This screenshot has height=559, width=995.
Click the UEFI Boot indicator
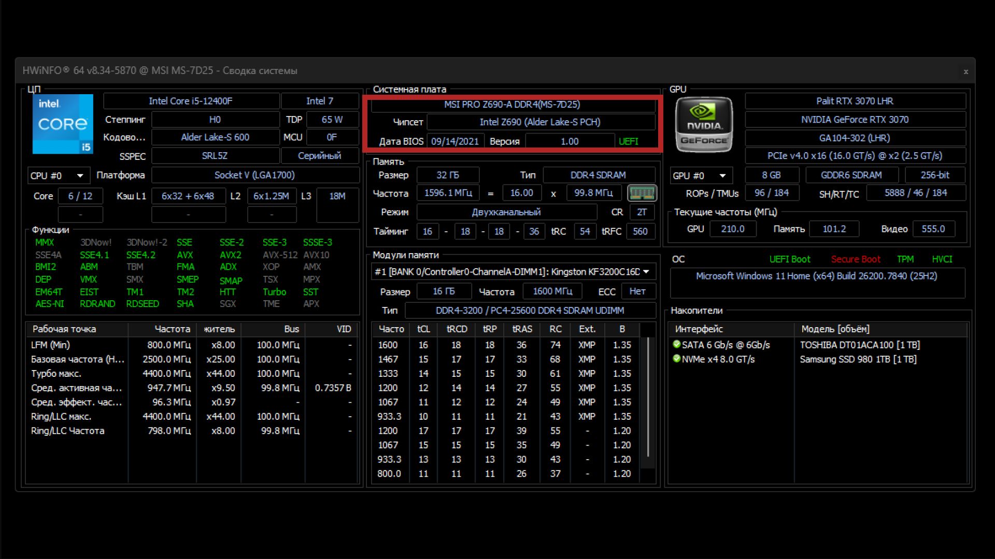[789, 259]
